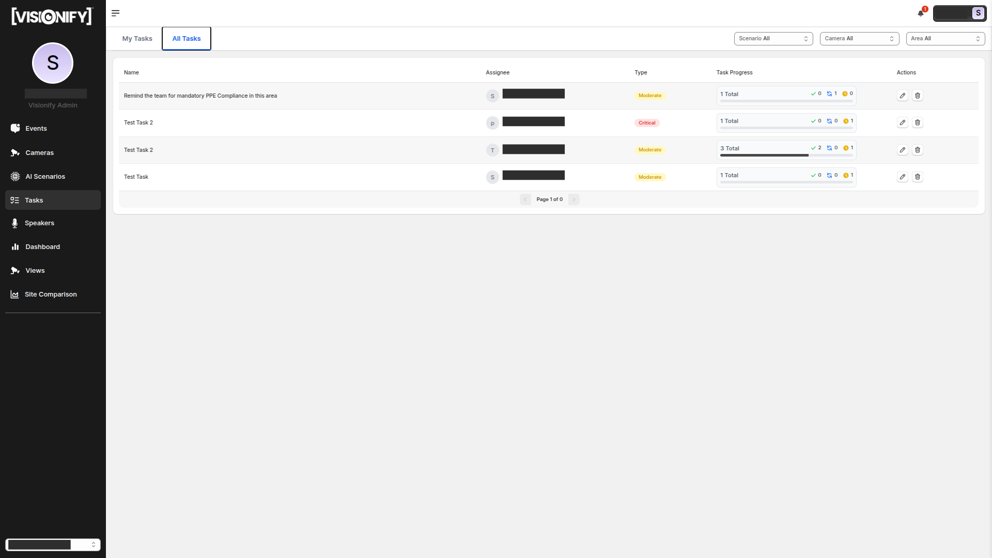Screen dimensions: 992x558
Task: Open the user account menu at top right
Action: point(959,13)
